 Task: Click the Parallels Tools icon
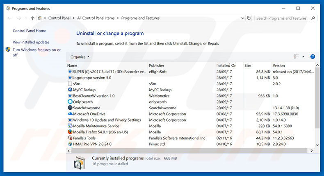point(70,138)
